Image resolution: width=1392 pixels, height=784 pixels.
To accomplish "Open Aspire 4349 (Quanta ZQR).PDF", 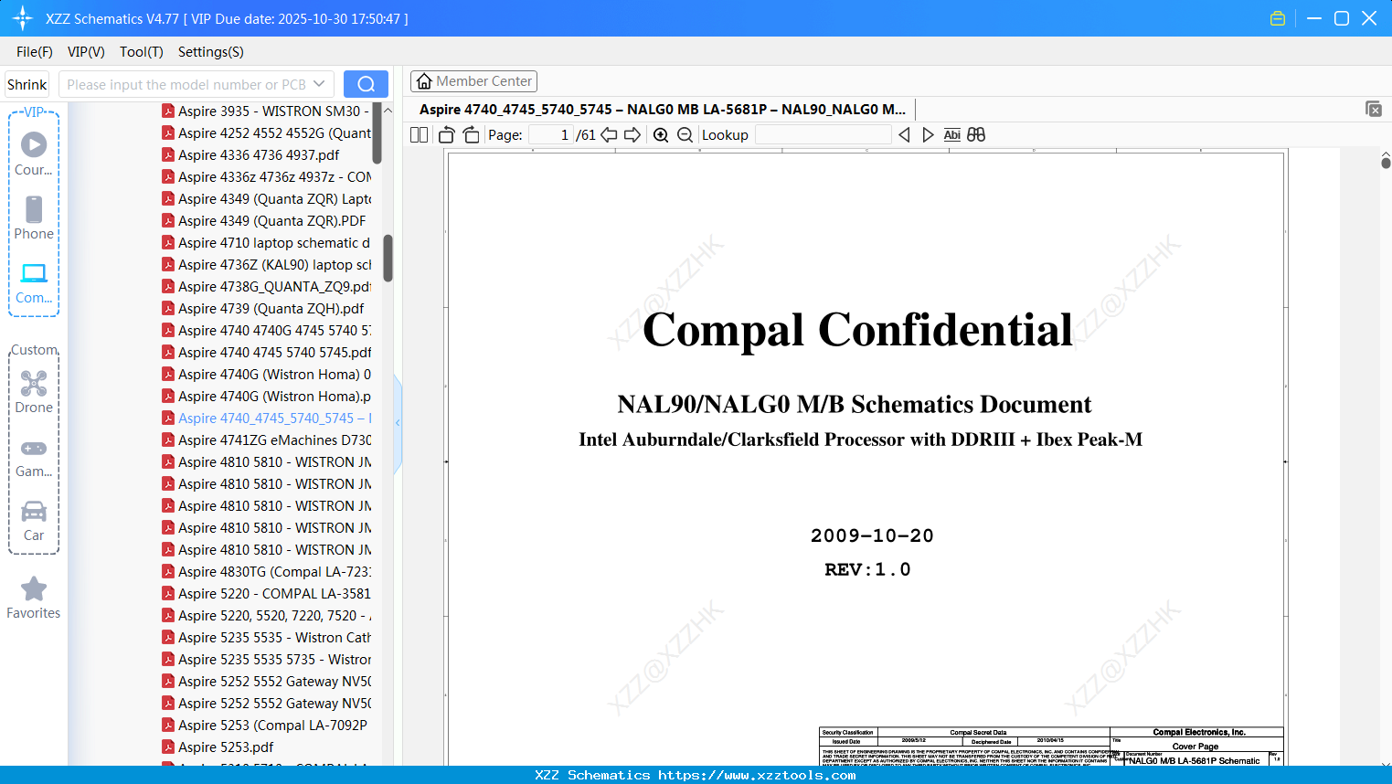I will coord(263,221).
